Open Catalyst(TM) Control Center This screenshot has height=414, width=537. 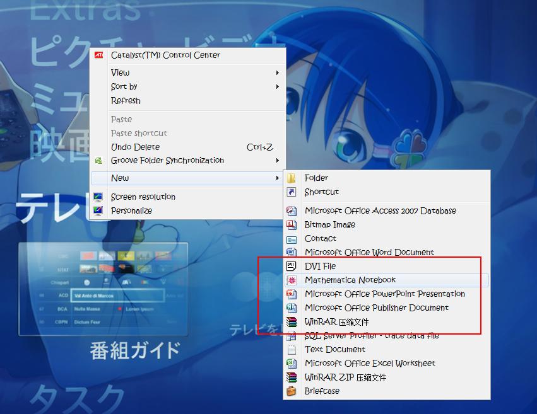187,55
